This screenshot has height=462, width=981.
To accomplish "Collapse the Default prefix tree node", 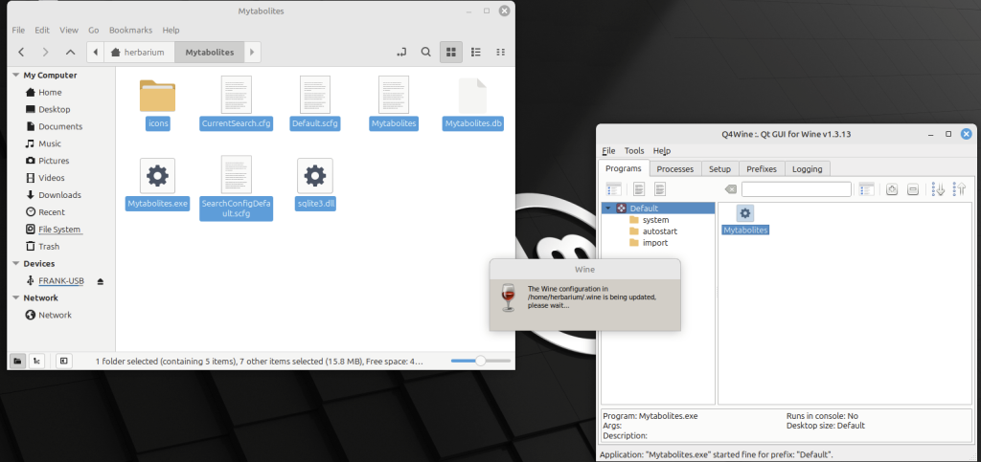I will click(607, 209).
